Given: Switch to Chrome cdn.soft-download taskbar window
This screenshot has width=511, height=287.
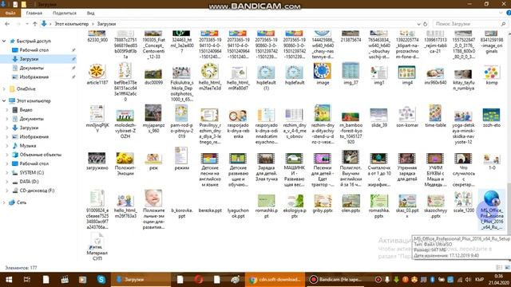Looking at the screenshot, I should pos(275,280).
